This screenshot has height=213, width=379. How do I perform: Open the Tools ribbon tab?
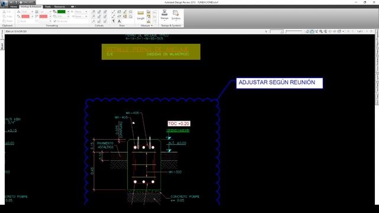[48, 7]
